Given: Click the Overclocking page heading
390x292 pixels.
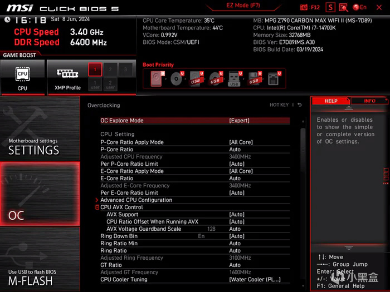Looking at the screenshot, I should [x=104, y=105].
